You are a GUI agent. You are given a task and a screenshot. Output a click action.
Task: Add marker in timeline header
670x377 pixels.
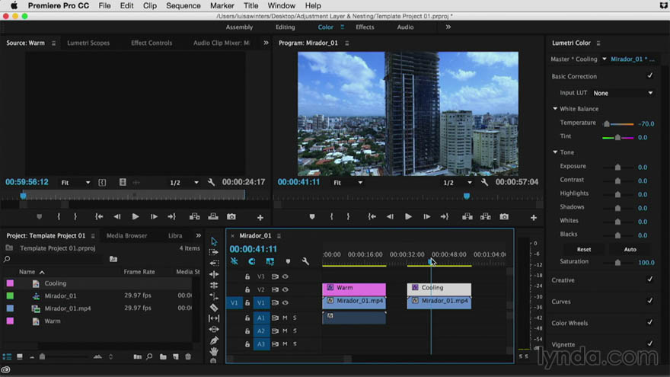pos(288,261)
